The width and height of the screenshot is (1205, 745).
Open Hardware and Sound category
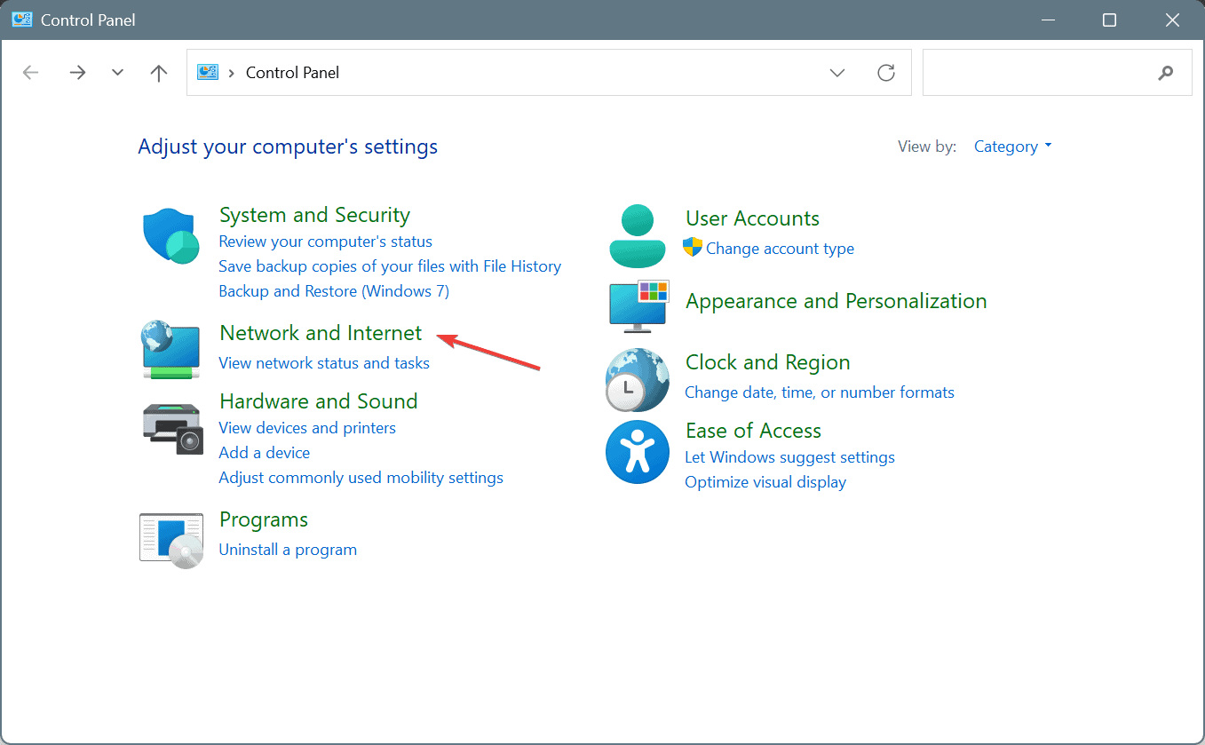[318, 401]
